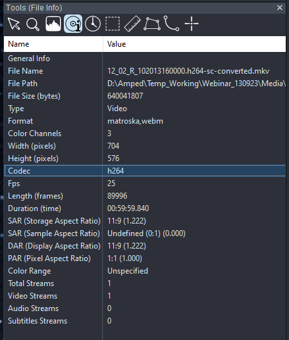Screen dimensions: 289x340
Task: Click the General Info heading row
Action: 145,59
